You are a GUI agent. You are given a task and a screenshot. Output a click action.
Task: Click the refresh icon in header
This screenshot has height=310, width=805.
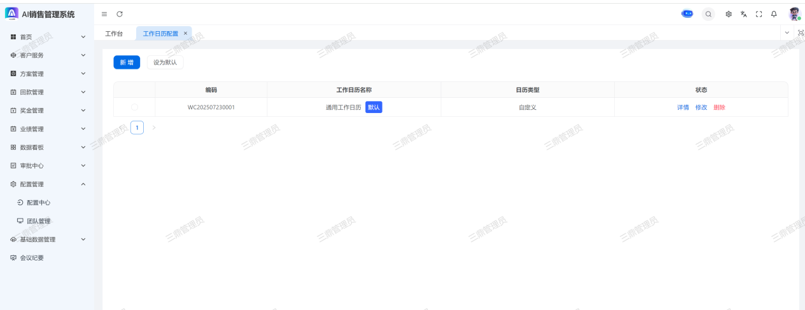[120, 14]
